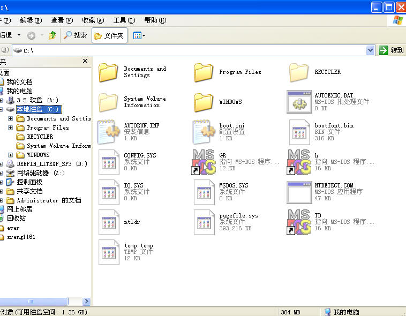The image size is (406, 316).
Task: Select RECYCLER in folder tree
Action: [40, 137]
